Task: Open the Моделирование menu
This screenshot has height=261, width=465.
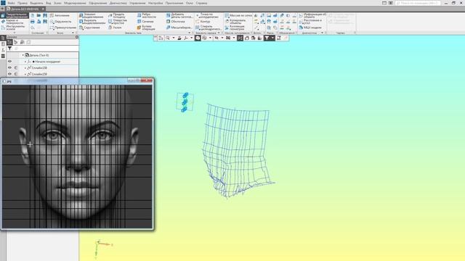Action: coord(75,3)
